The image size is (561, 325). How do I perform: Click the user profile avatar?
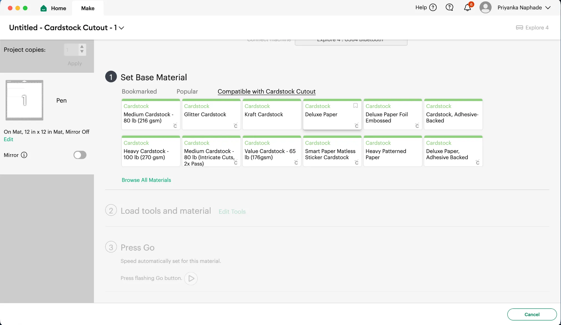coord(485,7)
